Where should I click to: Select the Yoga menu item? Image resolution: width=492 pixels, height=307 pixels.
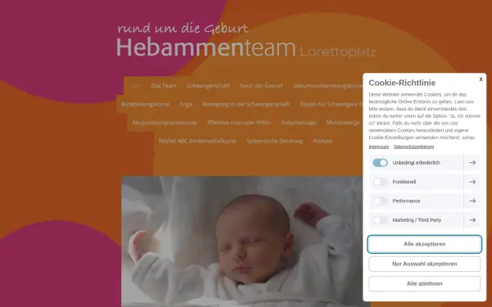click(186, 104)
